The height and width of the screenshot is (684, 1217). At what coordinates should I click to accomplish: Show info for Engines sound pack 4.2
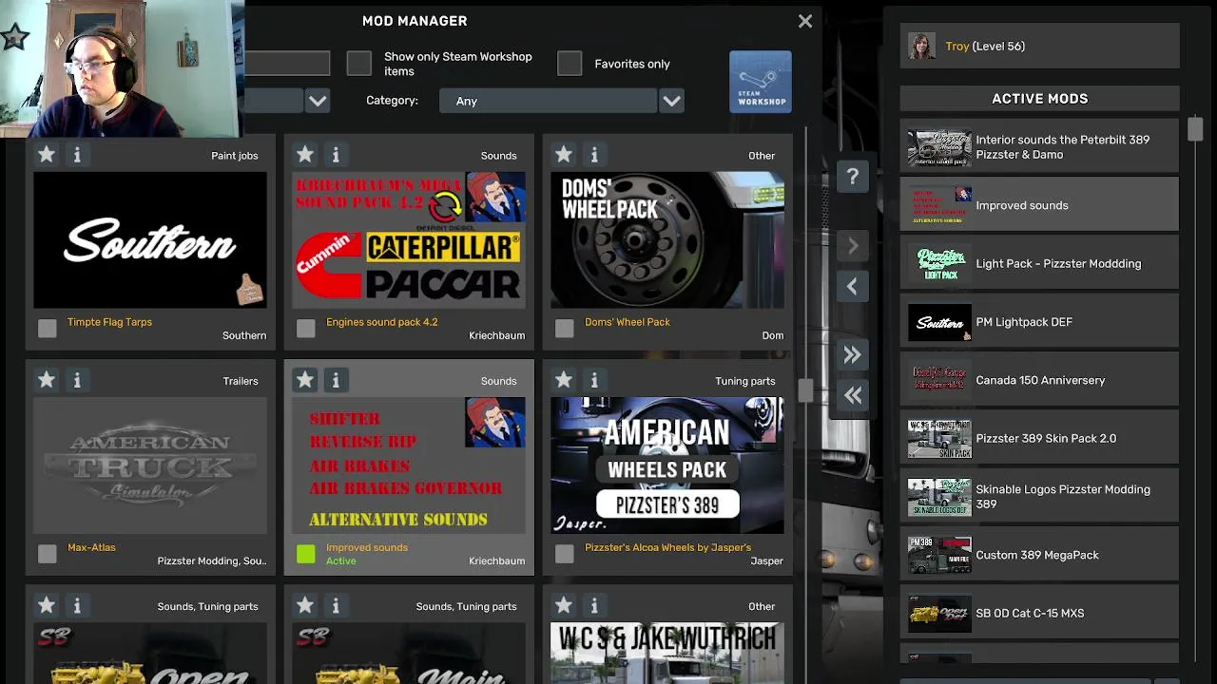point(336,154)
